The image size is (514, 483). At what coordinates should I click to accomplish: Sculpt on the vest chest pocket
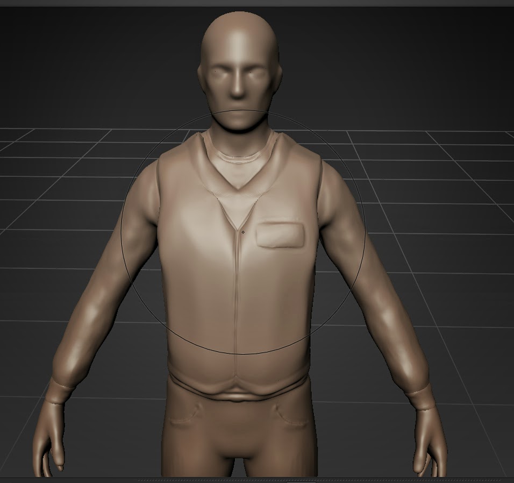281,236
